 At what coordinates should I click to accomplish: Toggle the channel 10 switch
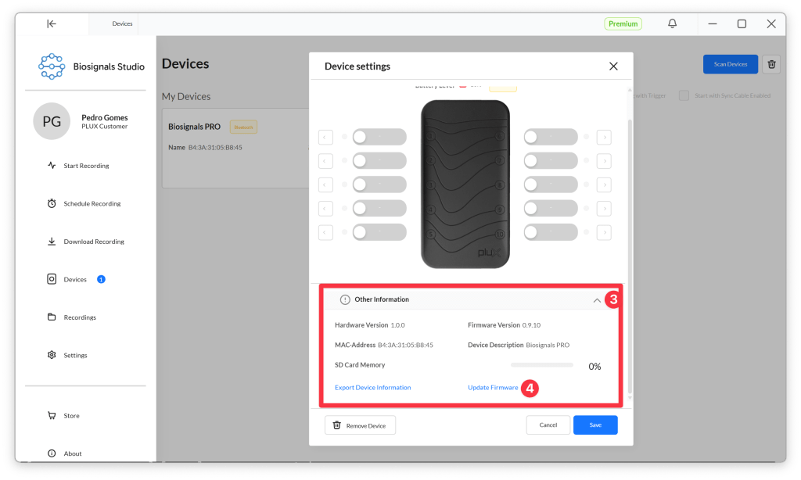[x=551, y=232]
